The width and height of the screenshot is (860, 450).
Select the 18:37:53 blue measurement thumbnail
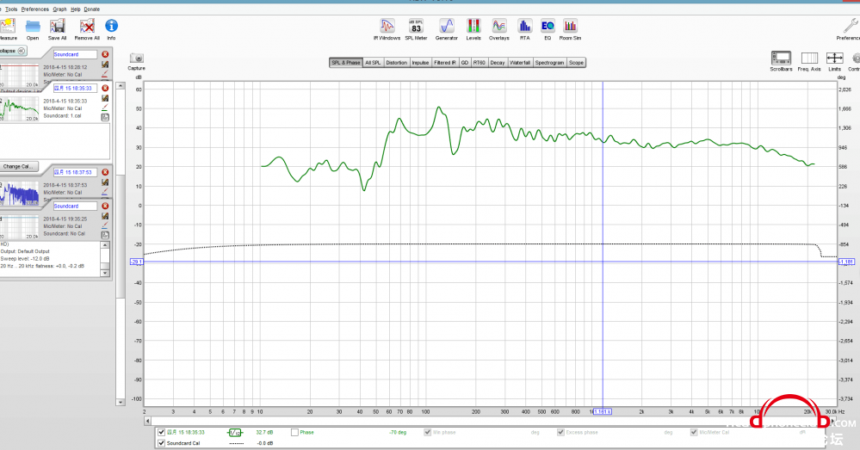(x=20, y=193)
